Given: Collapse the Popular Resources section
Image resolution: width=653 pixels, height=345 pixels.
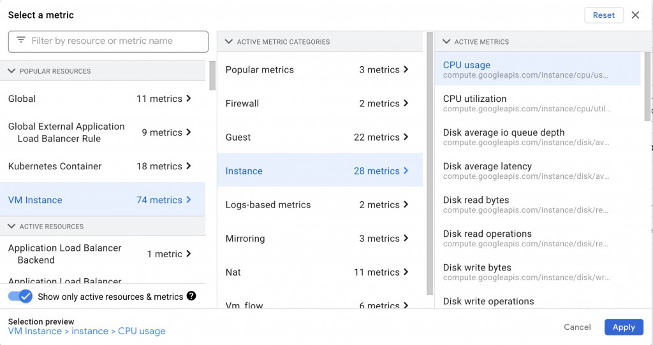Looking at the screenshot, I should click(x=11, y=71).
